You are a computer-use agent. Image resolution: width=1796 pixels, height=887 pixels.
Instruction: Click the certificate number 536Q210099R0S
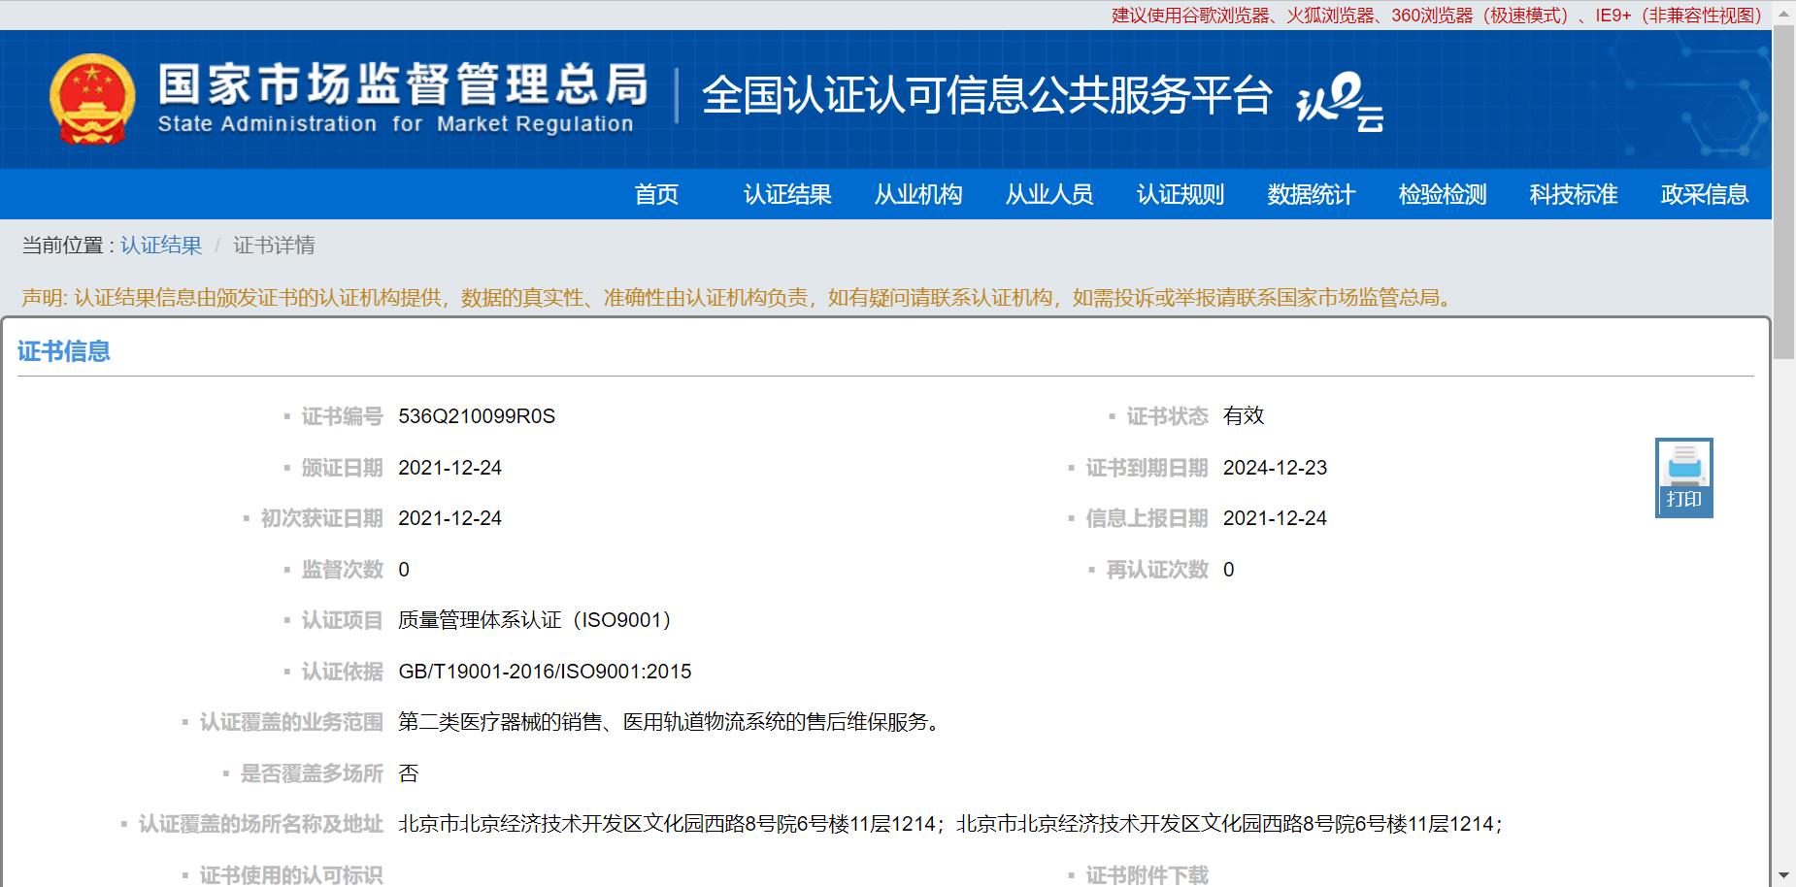click(477, 416)
